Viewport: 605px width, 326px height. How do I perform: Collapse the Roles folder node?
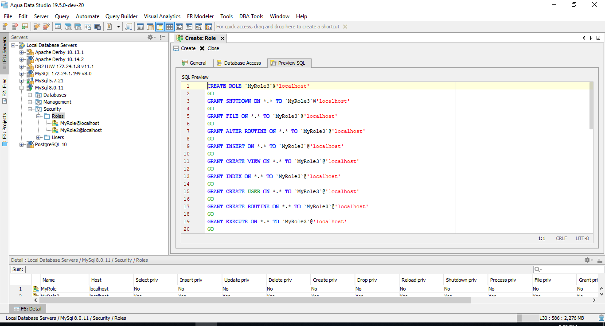(x=39, y=116)
